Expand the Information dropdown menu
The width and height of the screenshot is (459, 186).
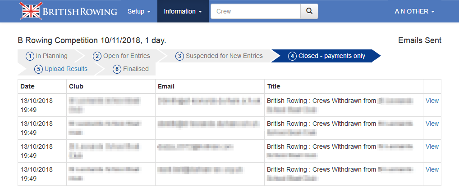pos(183,11)
